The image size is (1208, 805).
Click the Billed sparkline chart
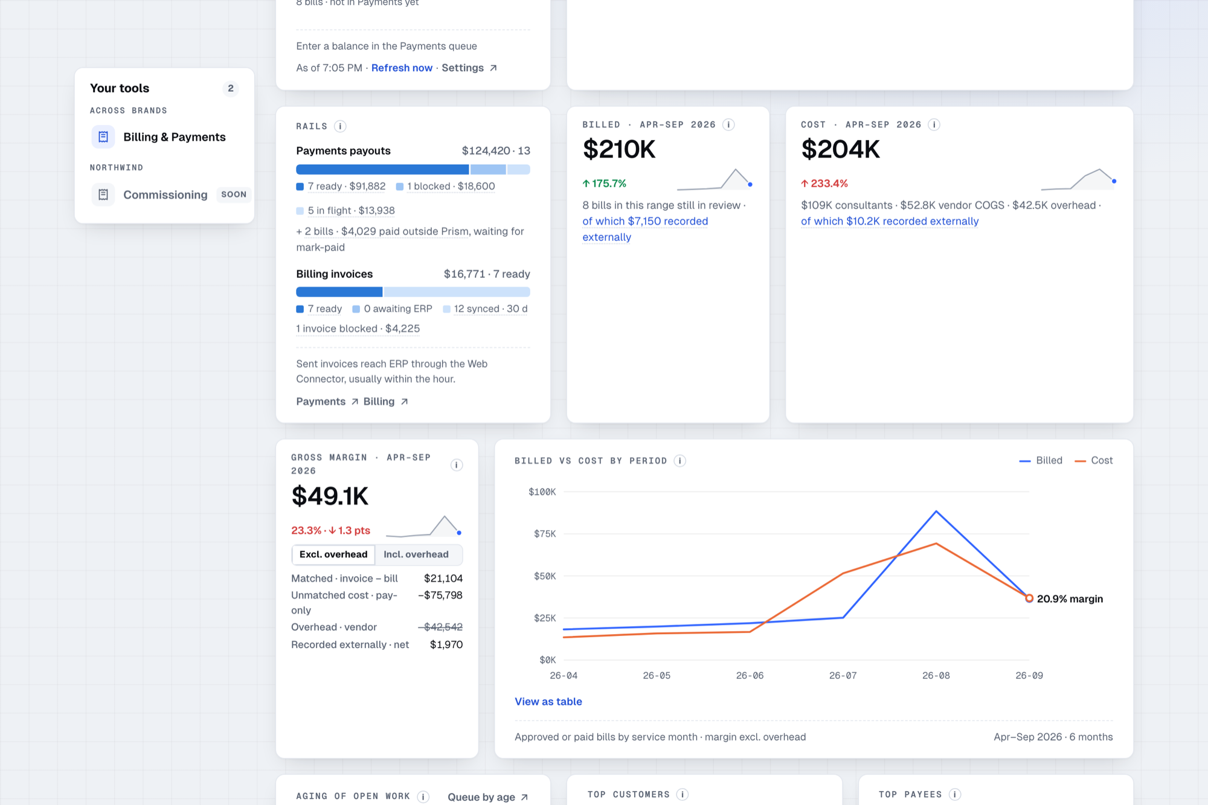(x=715, y=179)
